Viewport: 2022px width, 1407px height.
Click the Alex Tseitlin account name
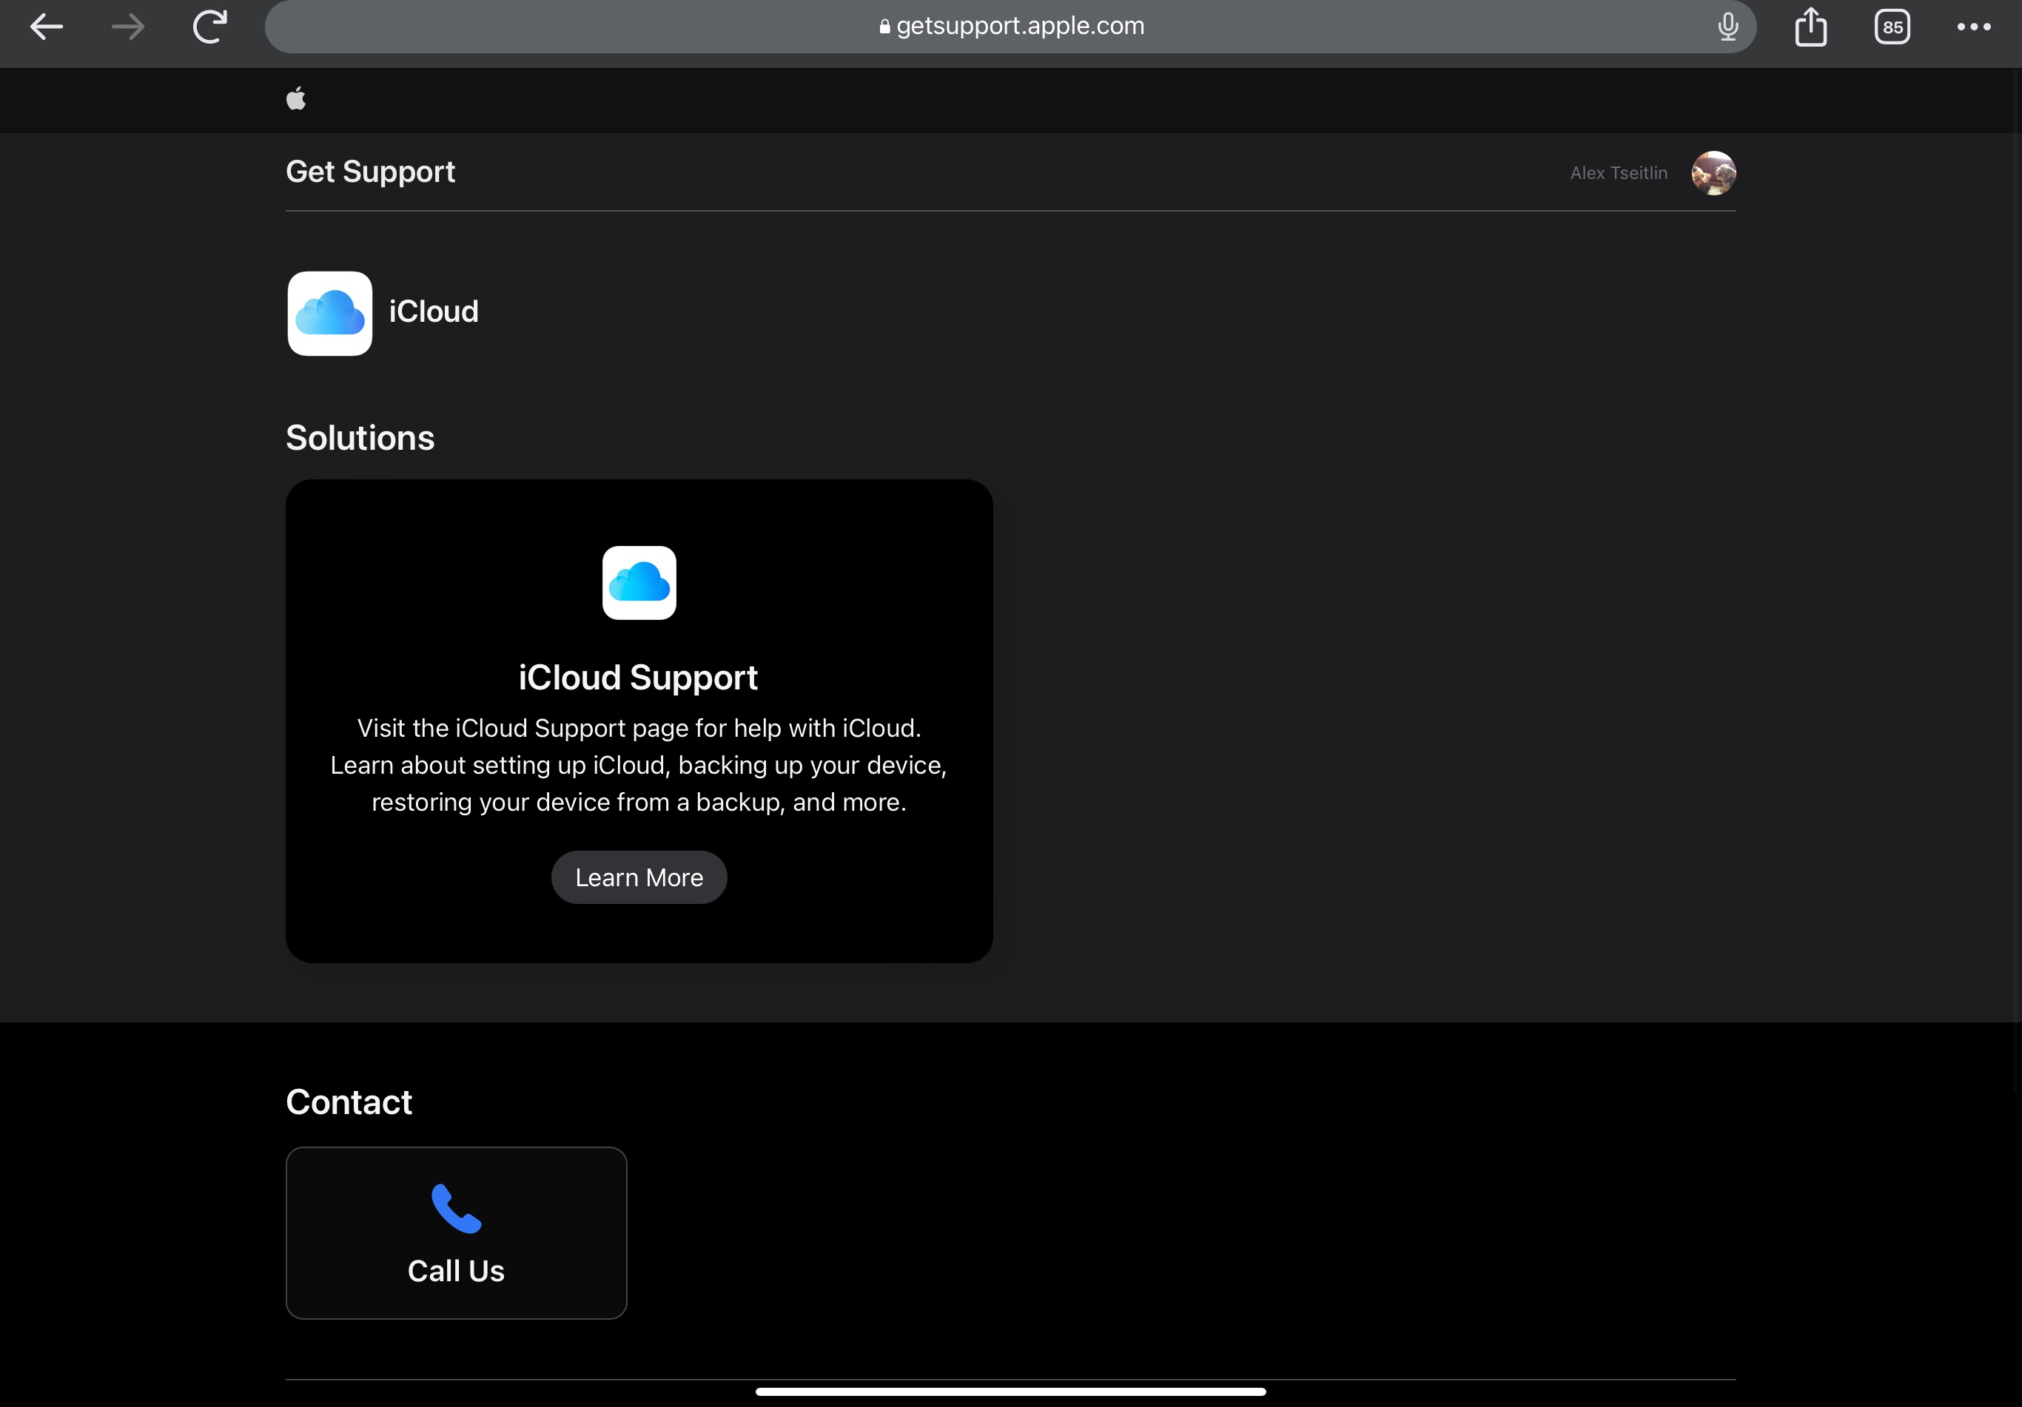click(1619, 173)
